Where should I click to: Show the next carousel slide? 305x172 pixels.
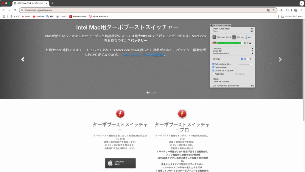(280, 59)
